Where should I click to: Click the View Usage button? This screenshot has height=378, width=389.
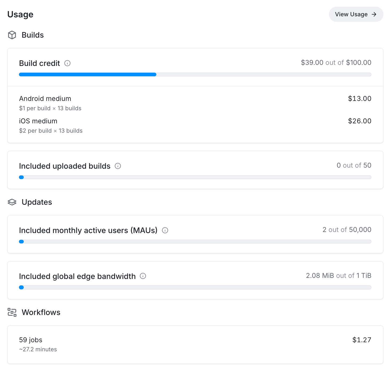click(356, 14)
